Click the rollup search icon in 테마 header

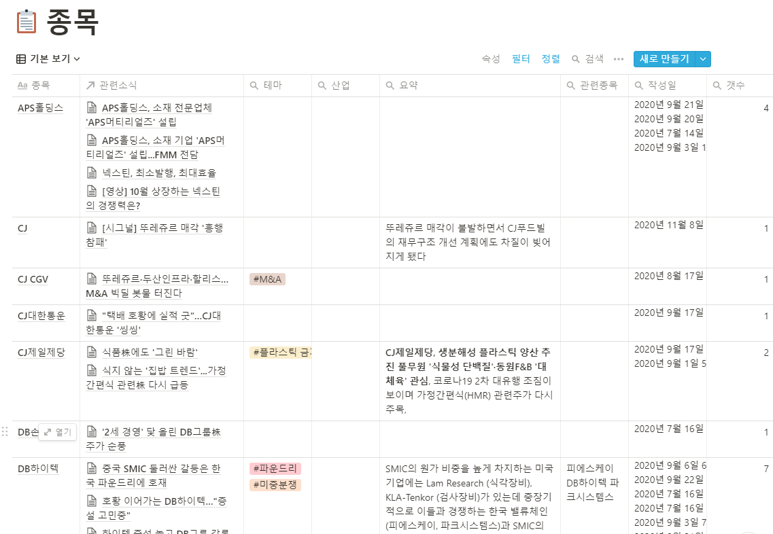[254, 86]
